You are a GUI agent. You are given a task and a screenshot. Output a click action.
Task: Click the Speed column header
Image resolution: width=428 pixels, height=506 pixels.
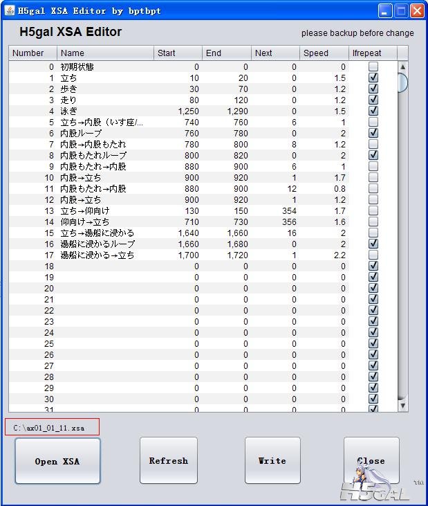click(324, 53)
